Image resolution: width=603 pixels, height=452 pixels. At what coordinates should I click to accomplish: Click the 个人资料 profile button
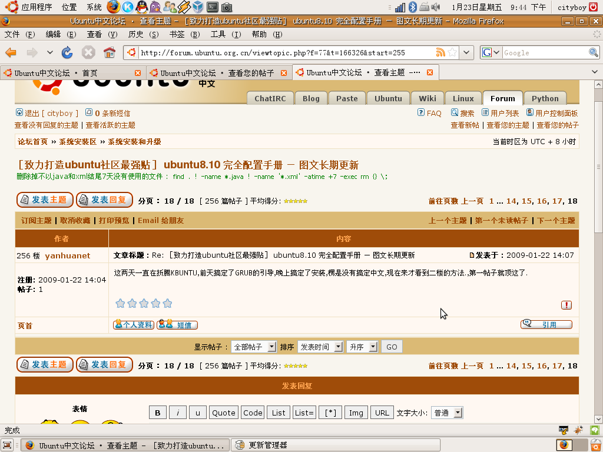tap(134, 325)
